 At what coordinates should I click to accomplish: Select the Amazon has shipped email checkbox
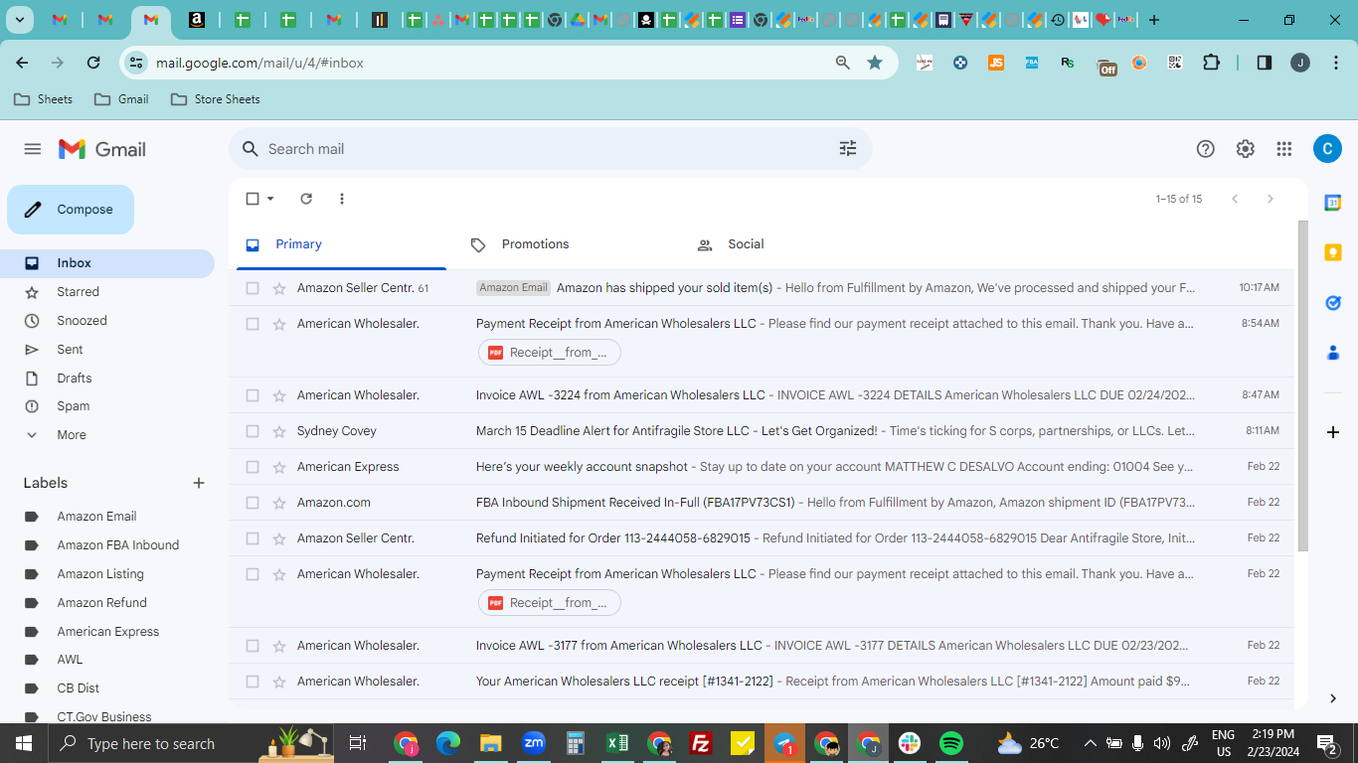pyautogui.click(x=253, y=288)
